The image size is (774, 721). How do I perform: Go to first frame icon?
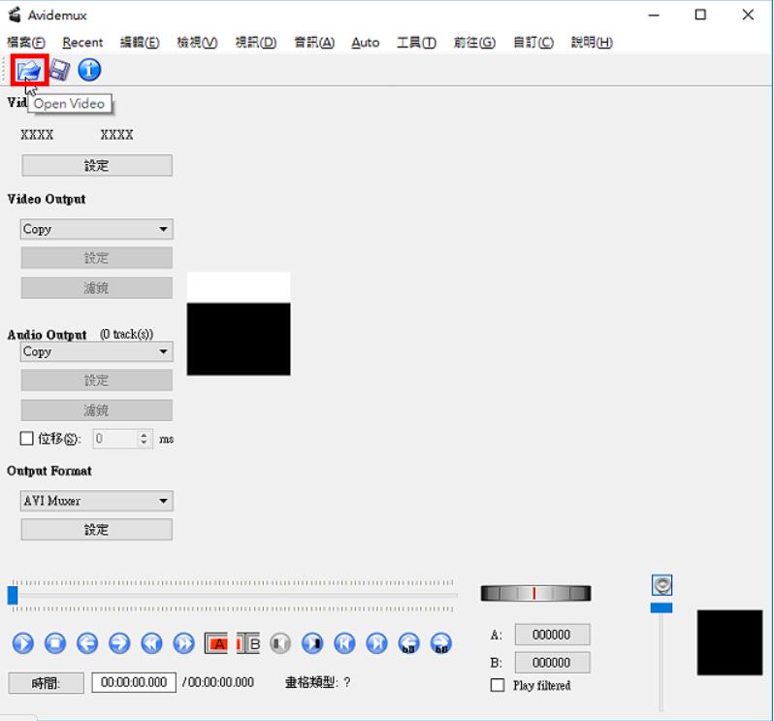[344, 643]
